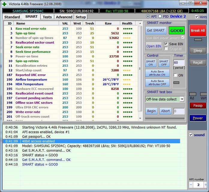Image resolution: width=209 pixels, height=192 pixels.
Task: Click the blue Power button
Action: coord(198,118)
